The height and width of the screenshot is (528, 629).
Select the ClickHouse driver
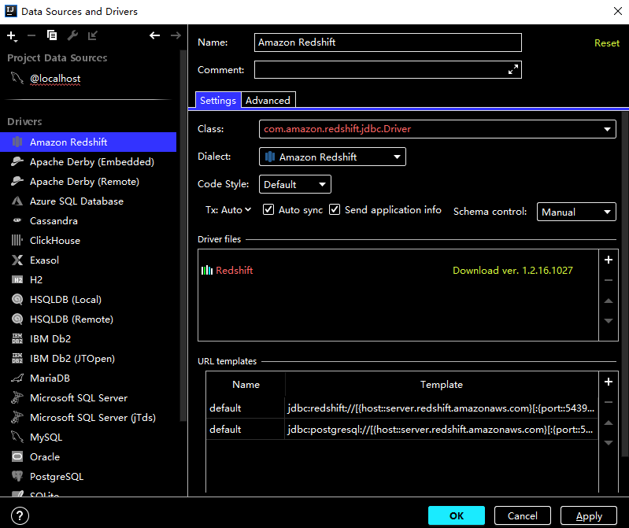tap(88, 240)
